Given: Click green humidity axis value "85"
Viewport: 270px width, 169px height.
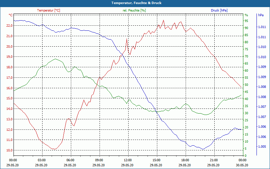Looking at the screenshot, I should (x=246, y=35).
